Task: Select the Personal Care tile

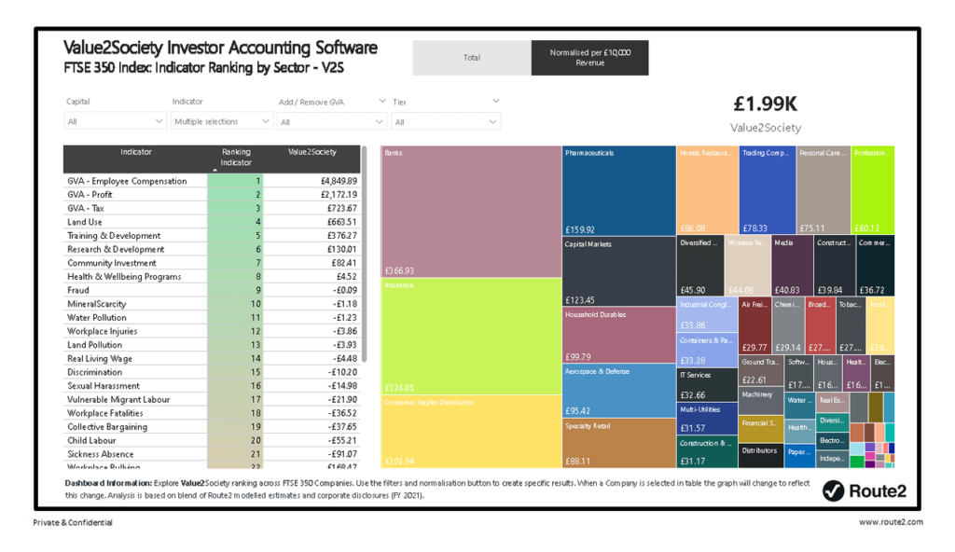Action: (824, 190)
